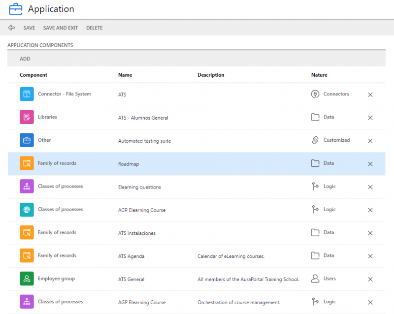Remove the Orchestration of course management component
This screenshot has height=314, width=394.
tap(370, 303)
